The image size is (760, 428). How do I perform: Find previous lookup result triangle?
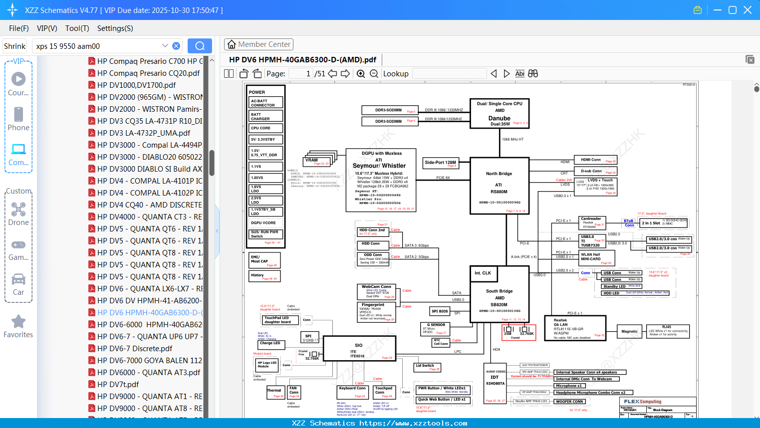pos(494,73)
